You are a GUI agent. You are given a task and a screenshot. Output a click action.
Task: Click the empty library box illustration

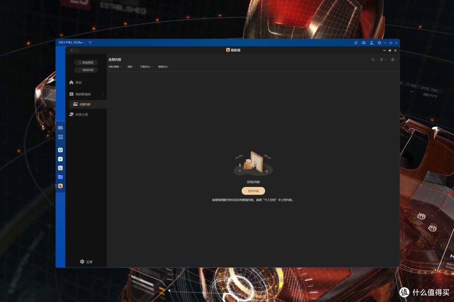click(253, 164)
